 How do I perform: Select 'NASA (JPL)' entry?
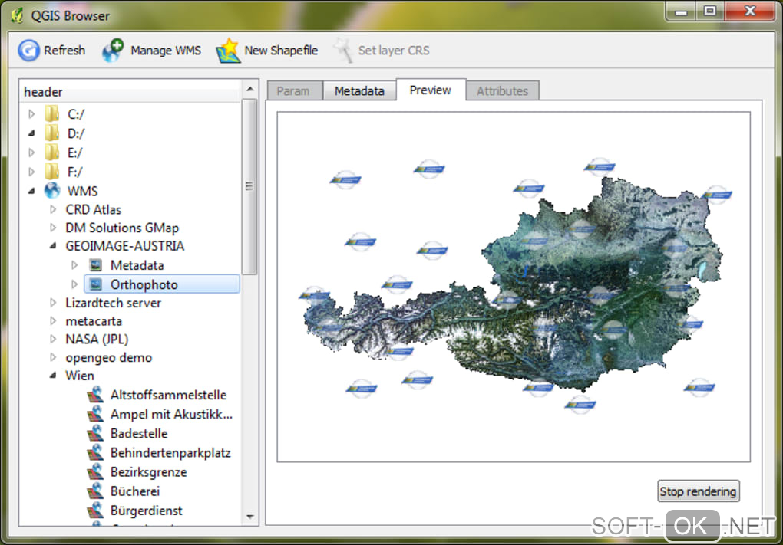click(97, 339)
